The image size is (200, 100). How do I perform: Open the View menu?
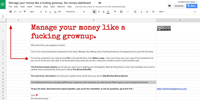22,7
